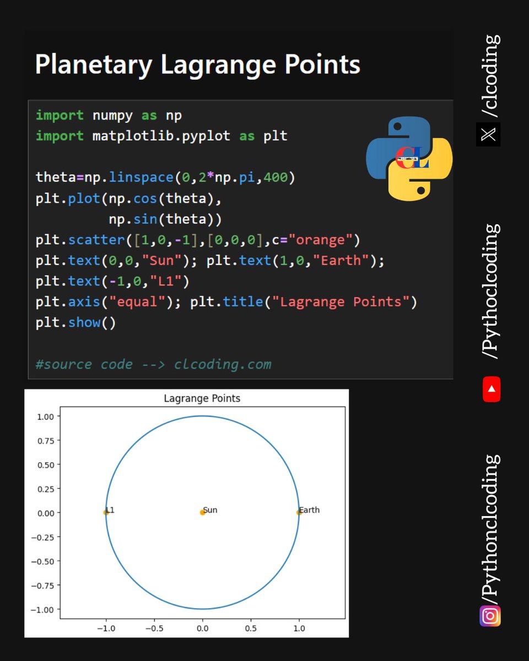Viewport: 529px width, 661px height.
Task: Click the 'Earth' label in the plot
Action: click(x=309, y=510)
